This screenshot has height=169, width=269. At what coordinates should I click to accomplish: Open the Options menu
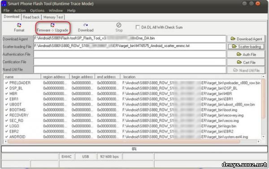pos(37,10)
